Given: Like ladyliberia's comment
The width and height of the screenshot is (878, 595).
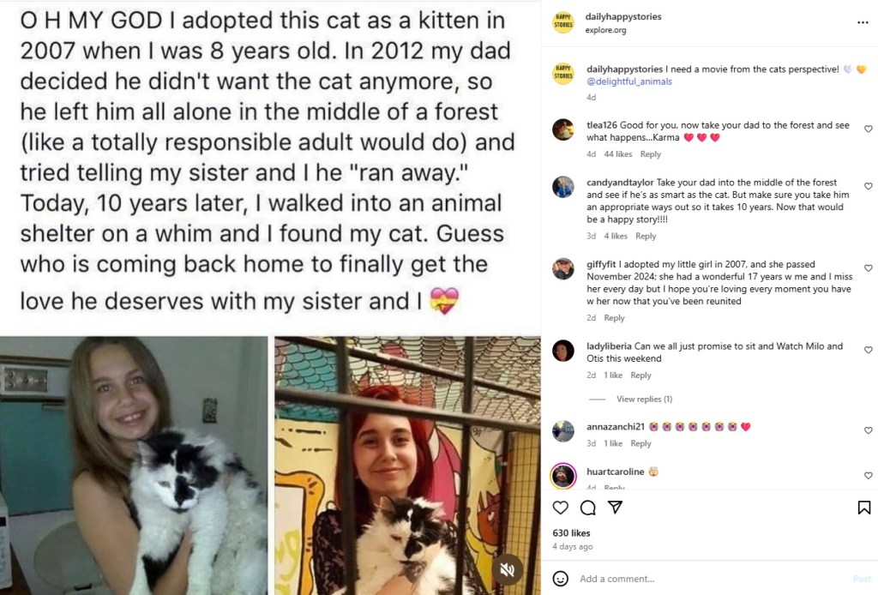Looking at the screenshot, I should 868,351.
